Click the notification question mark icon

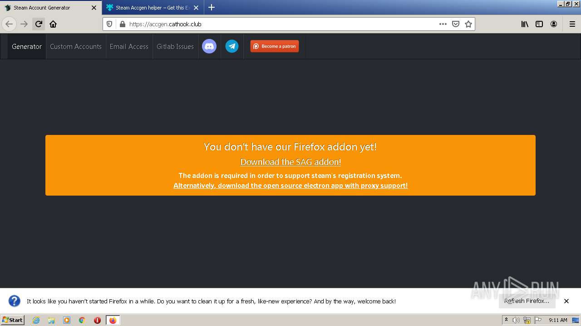pos(15,301)
